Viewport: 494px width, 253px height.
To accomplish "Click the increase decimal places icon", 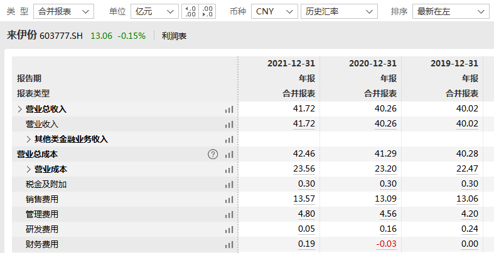I will tap(190, 11).
